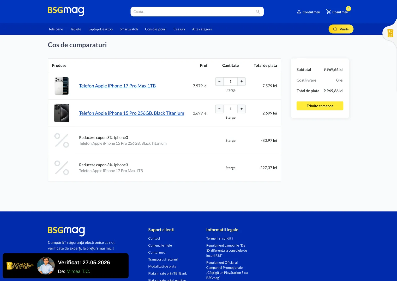Click the iPhone 17 Pro Max quantity field
Screen dimensions: 397x281
tap(231, 81)
